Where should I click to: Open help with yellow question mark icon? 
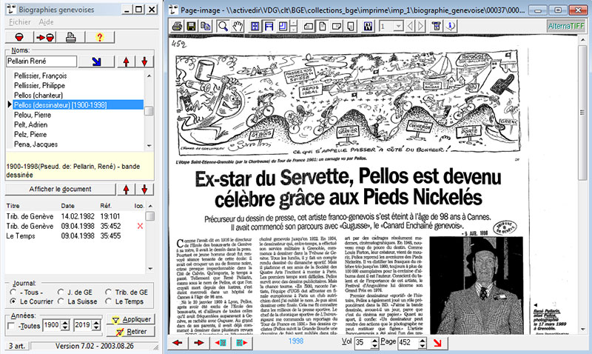pos(99,37)
